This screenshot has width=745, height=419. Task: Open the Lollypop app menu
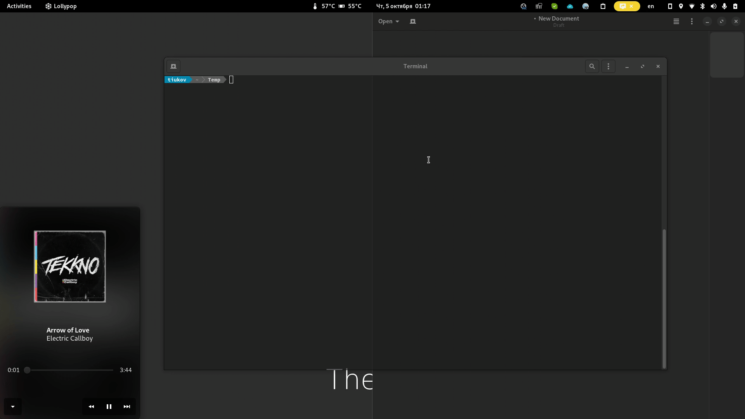pyautogui.click(x=61, y=6)
